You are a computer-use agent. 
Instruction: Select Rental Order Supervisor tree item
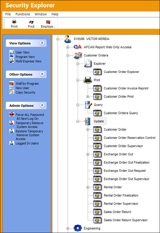(121, 204)
